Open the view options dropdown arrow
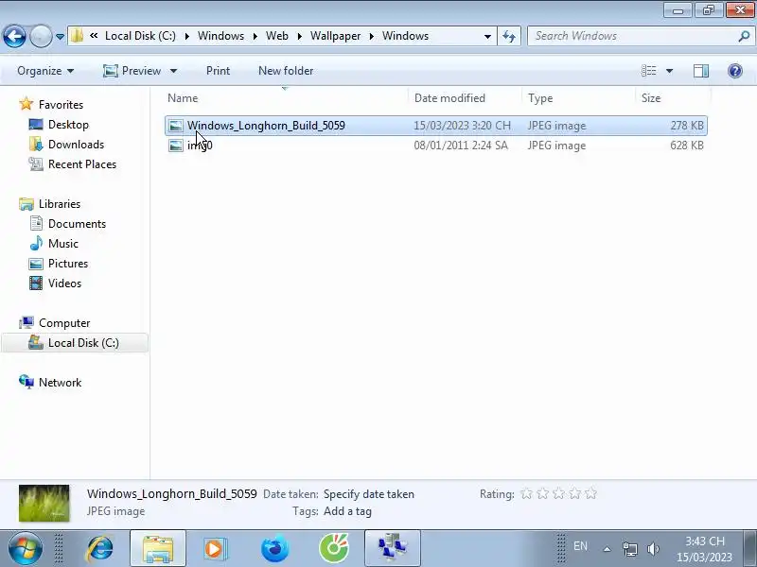This screenshot has width=757, height=567. (x=670, y=71)
